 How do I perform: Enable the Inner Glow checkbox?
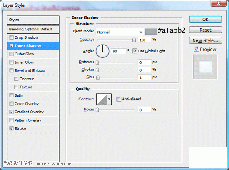(11, 62)
